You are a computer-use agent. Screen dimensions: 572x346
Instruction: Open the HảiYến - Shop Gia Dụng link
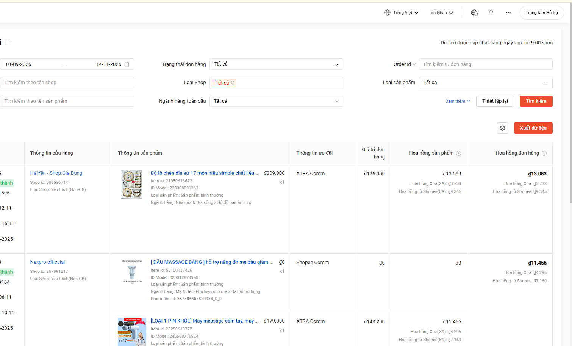(56, 173)
